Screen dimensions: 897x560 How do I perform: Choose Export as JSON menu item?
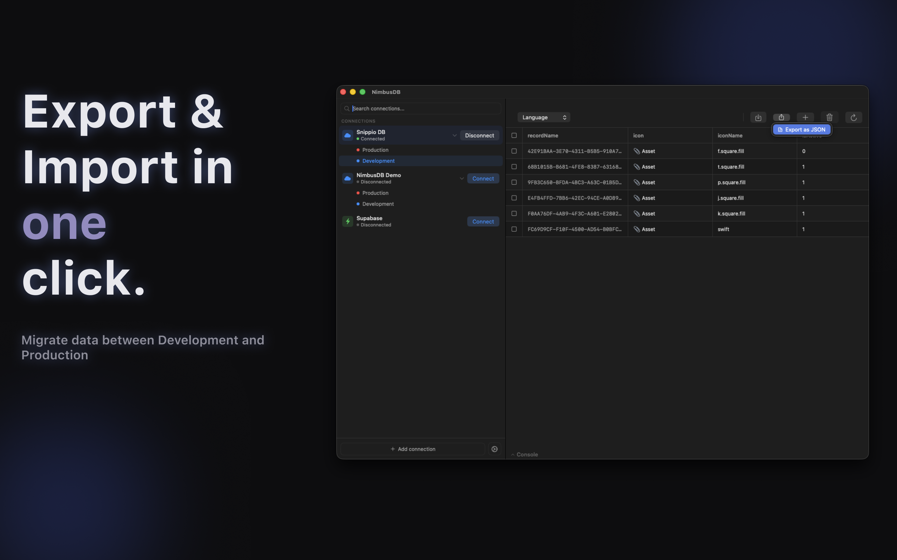click(x=801, y=129)
